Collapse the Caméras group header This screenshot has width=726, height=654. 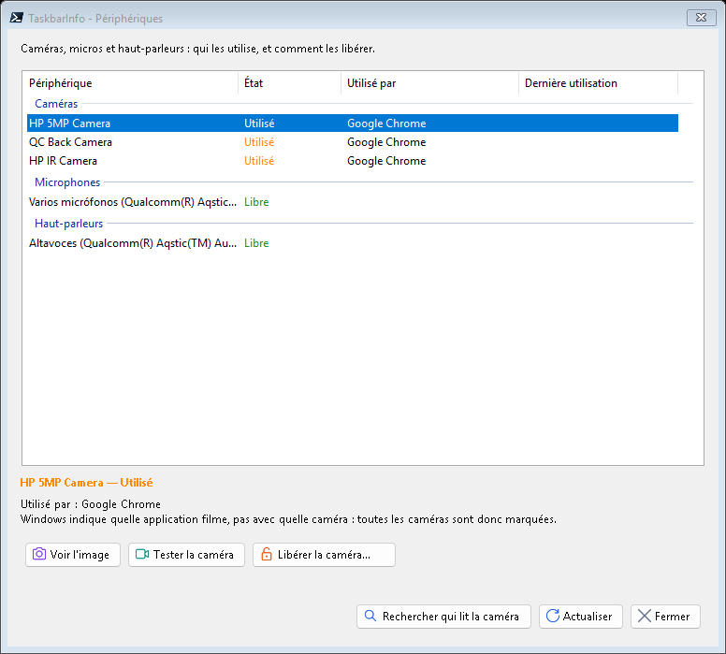(x=56, y=104)
